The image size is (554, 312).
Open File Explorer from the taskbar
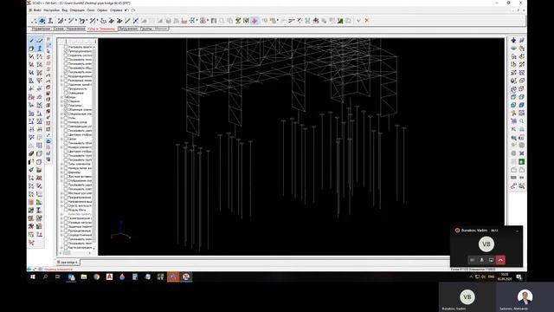coord(84,277)
